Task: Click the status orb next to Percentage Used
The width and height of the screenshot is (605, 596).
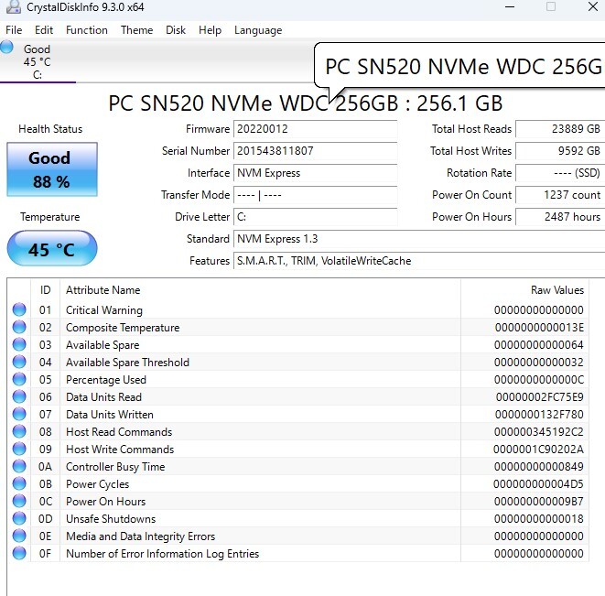Action: pos(19,380)
